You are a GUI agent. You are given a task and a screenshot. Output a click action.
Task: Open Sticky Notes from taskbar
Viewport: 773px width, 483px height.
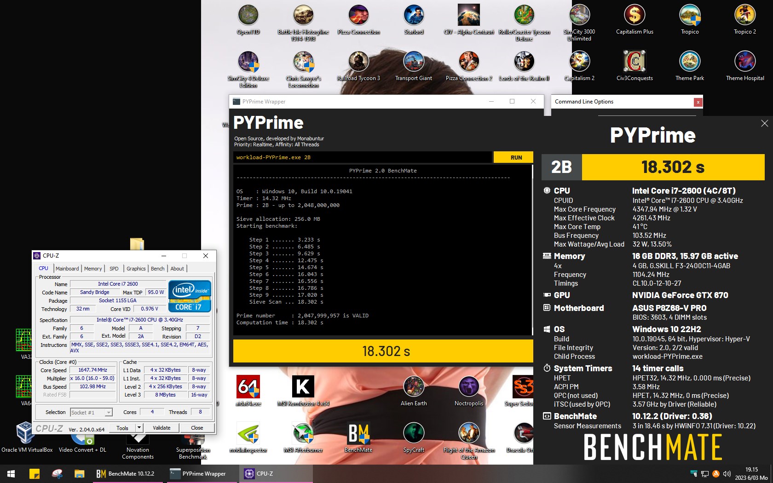35,473
